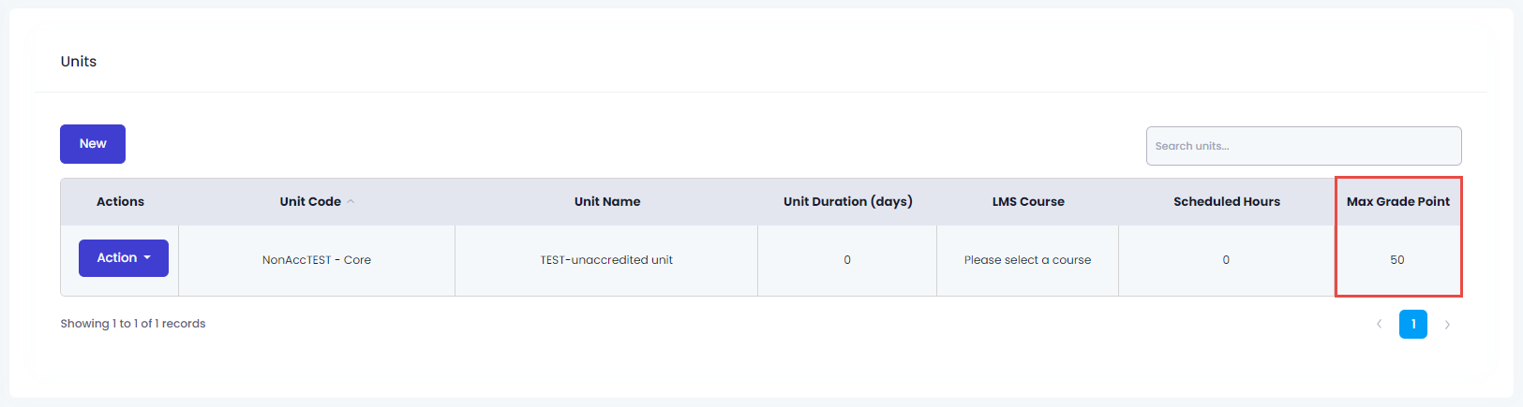Go to previous page chevron

pyautogui.click(x=1379, y=324)
